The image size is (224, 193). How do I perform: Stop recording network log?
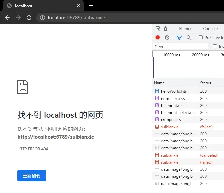pos(158,38)
